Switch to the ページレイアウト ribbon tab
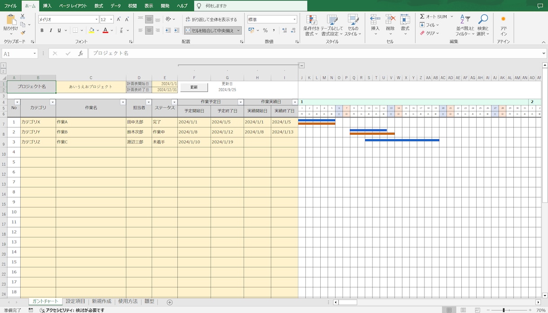 (x=73, y=6)
